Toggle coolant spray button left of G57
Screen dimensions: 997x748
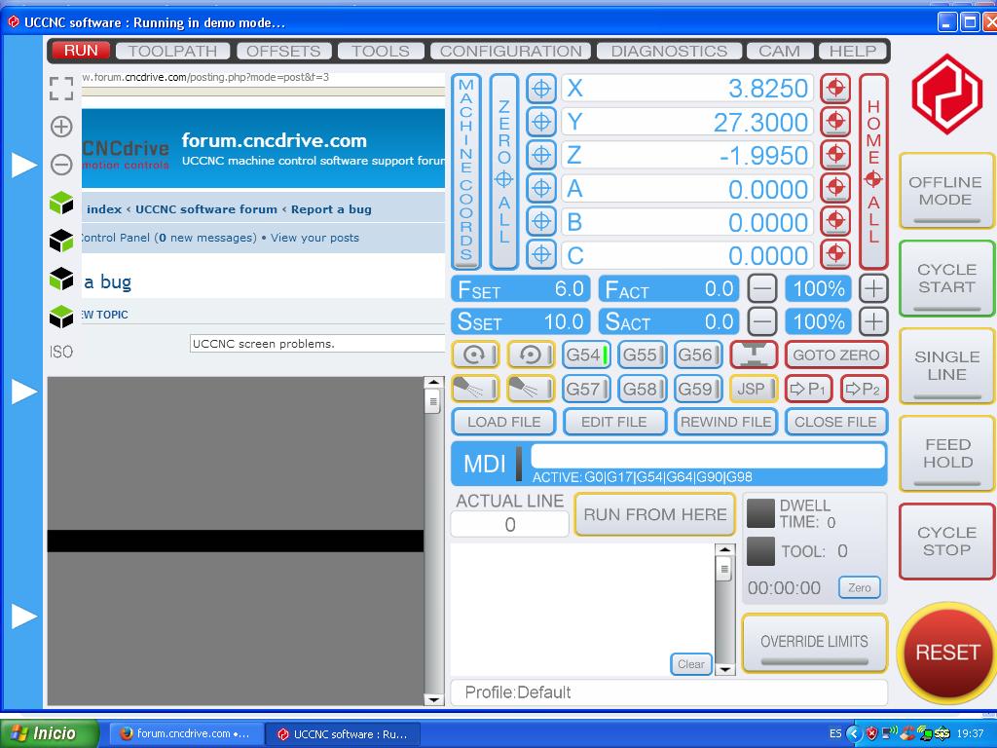(531, 389)
